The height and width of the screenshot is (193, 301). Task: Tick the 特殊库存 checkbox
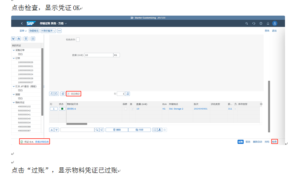tap(78, 39)
